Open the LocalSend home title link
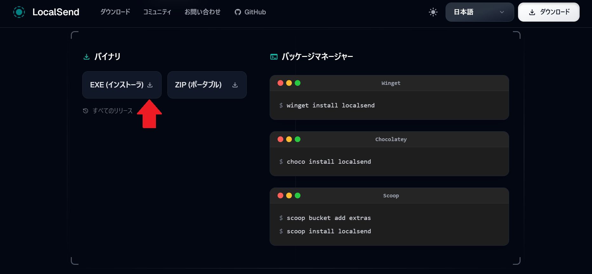 56,12
